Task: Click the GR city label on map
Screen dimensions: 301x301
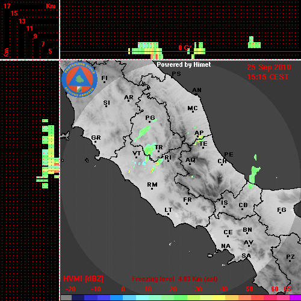Action: coord(96,138)
